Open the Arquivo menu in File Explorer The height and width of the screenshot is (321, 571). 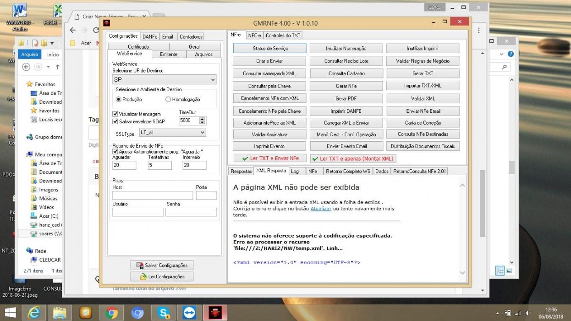pyautogui.click(x=30, y=55)
